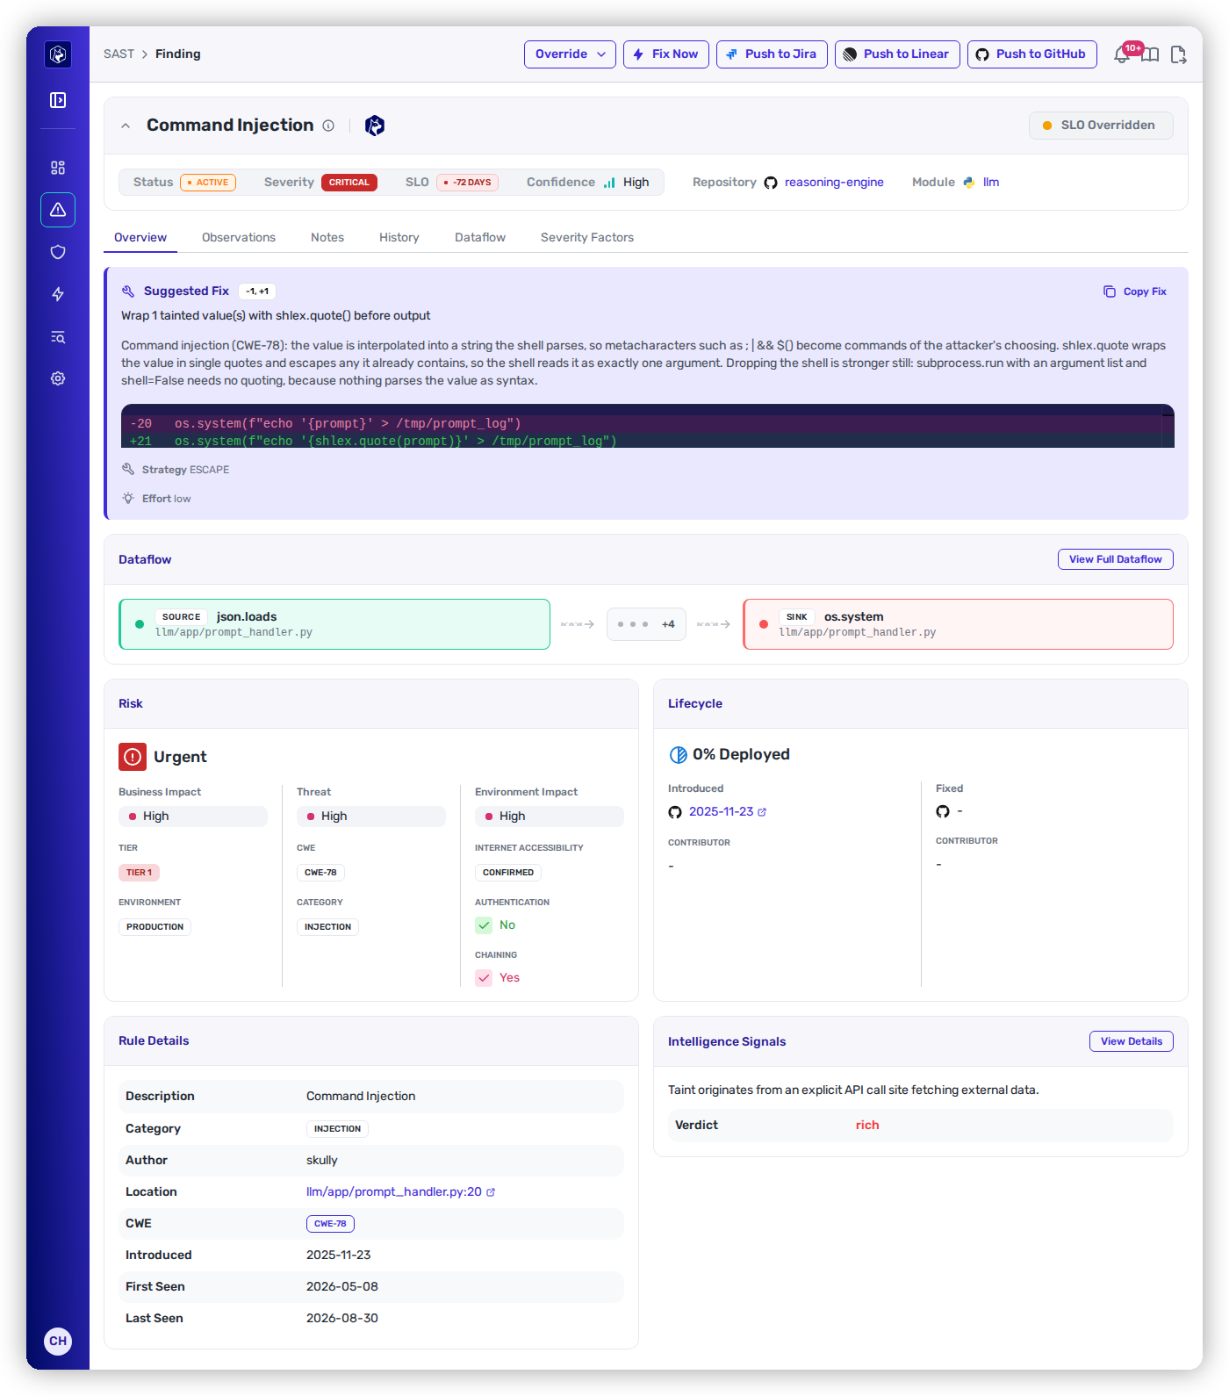Viewport: 1229px width, 1396px height.
Task: Click the CWE-78 badge in Rule Details
Action: coord(330,1224)
